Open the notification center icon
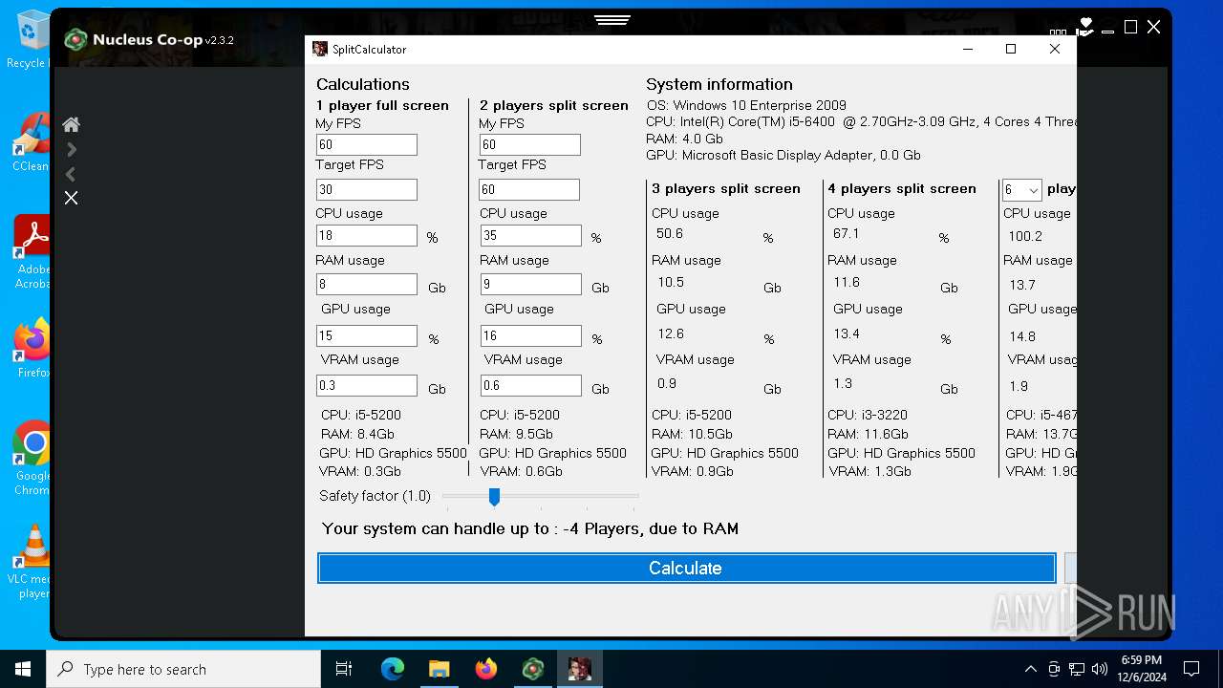The width and height of the screenshot is (1223, 688). click(x=1191, y=669)
